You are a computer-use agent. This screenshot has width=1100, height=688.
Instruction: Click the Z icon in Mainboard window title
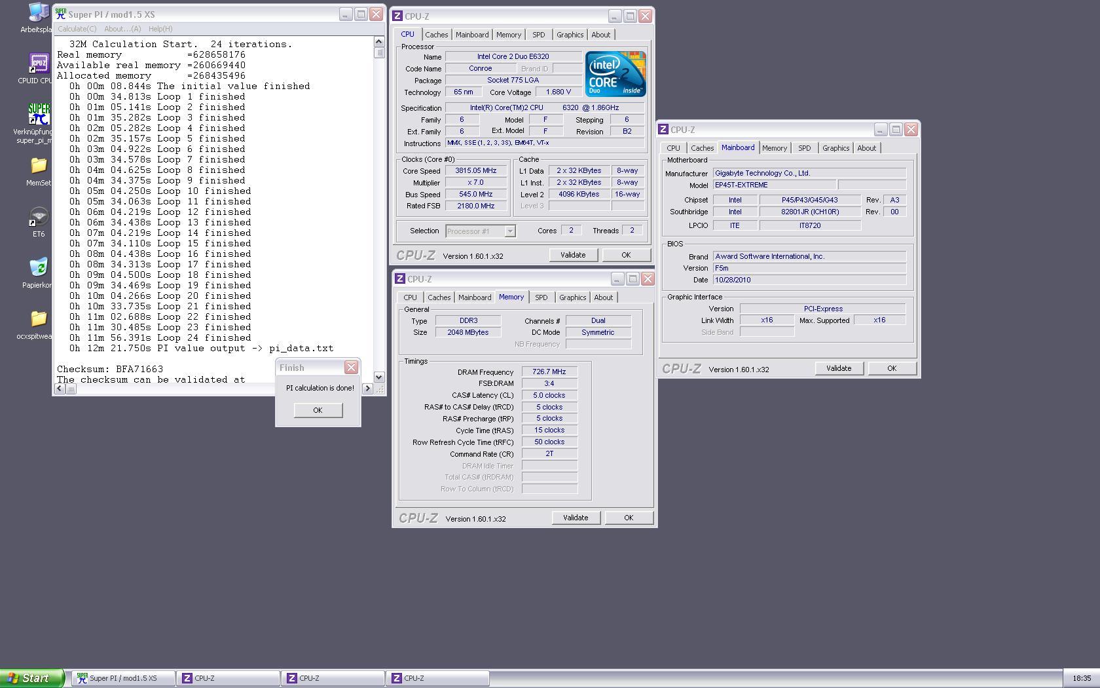click(x=663, y=129)
